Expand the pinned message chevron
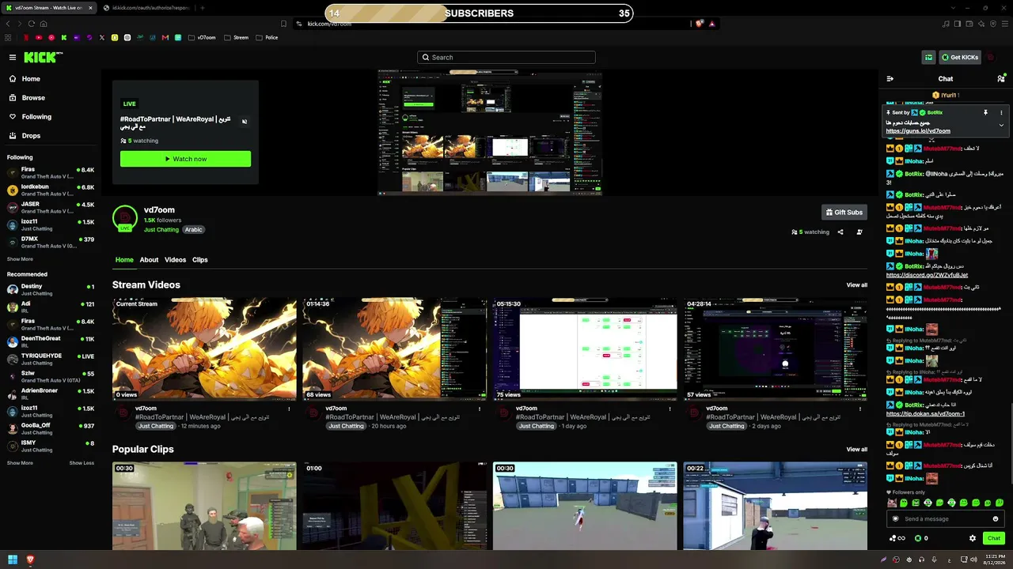The image size is (1013, 569). pyautogui.click(x=1001, y=125)
